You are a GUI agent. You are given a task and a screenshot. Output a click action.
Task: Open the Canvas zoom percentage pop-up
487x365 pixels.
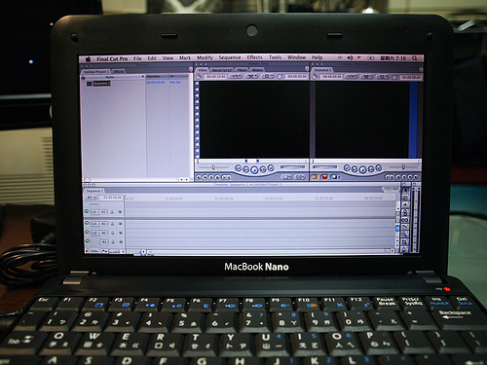tap(352, 77)
